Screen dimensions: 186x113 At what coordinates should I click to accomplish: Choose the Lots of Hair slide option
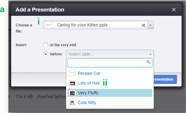pyautogui.click(x=110, y=83)
